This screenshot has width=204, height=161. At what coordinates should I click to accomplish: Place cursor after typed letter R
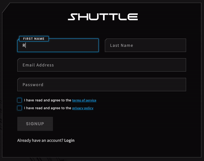(26, 46)
